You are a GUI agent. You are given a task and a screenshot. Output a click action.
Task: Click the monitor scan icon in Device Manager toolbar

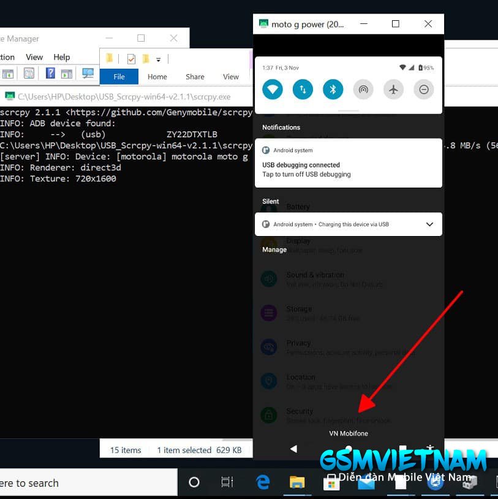pos(88,74)
